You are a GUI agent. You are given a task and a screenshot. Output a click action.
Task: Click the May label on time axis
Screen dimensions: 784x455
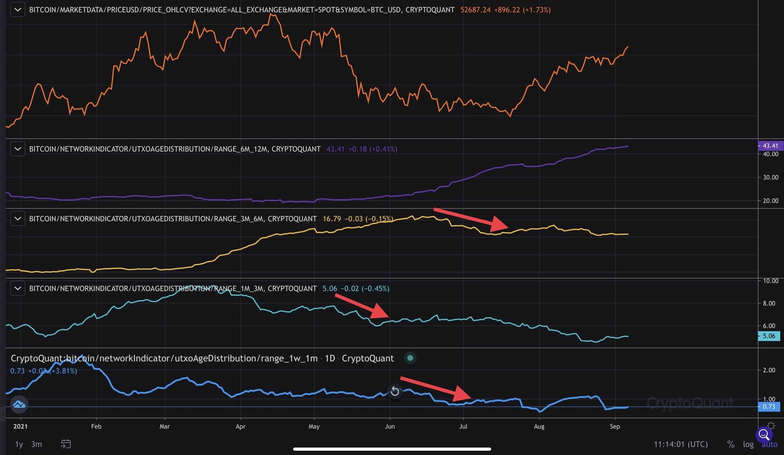point(314,426)
